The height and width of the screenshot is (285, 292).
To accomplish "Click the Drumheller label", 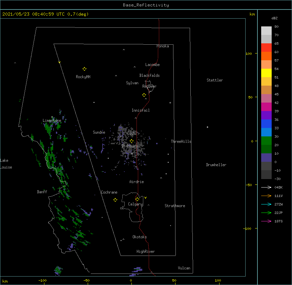I will click(216, 165).
